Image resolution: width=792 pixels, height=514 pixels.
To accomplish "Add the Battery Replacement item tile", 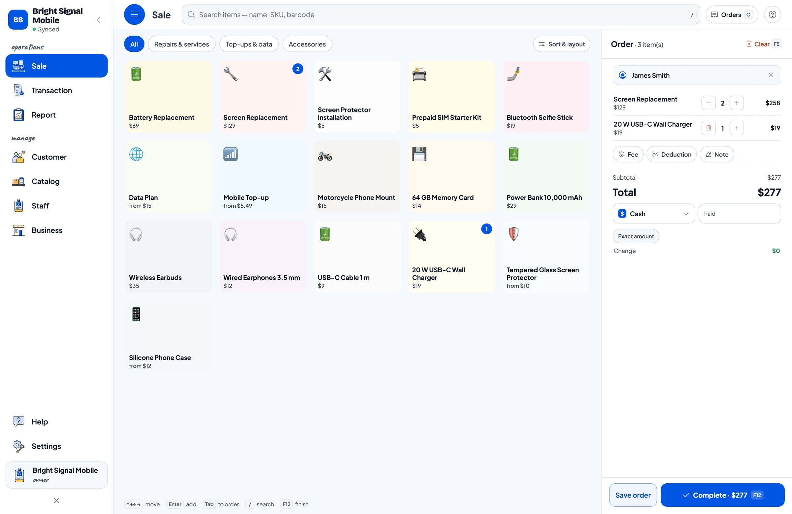I will pos(168,97).
